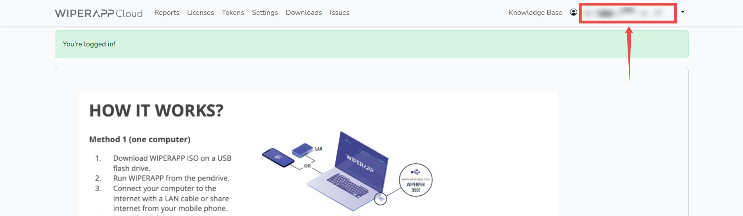Click the "You're logged in!" notification banner
Image resolution: width=743 pixels, height=216 pixels.
pyautogui.click(x=371, y=44)
